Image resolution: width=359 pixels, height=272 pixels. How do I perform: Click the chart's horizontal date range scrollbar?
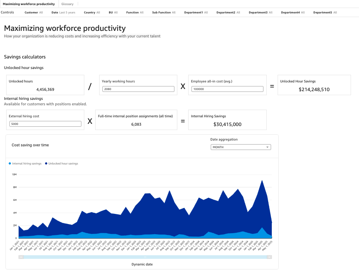coord(145,257)
